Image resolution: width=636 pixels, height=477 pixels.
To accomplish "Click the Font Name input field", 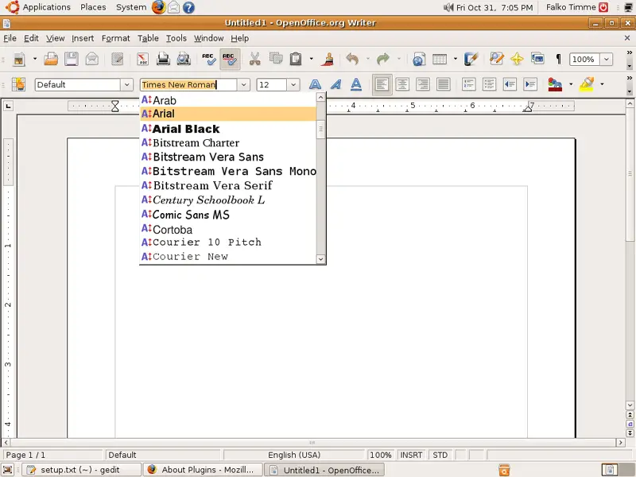I will click(x=188, y=85).
